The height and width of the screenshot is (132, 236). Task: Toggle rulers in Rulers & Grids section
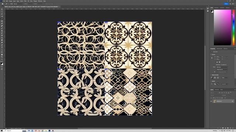pos(212,78)
